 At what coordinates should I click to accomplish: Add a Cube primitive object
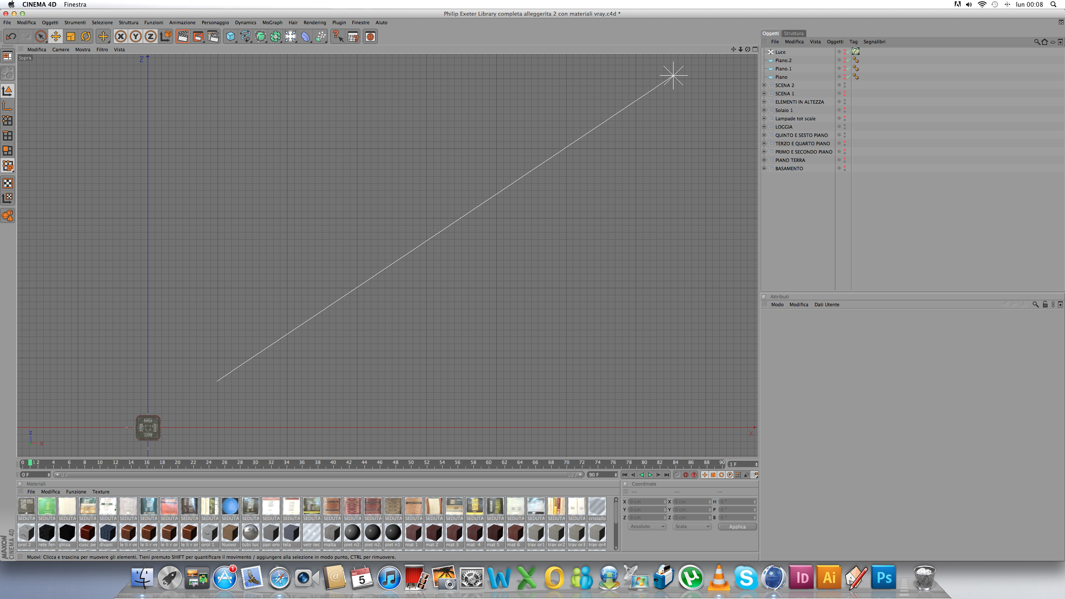point(230,37)
